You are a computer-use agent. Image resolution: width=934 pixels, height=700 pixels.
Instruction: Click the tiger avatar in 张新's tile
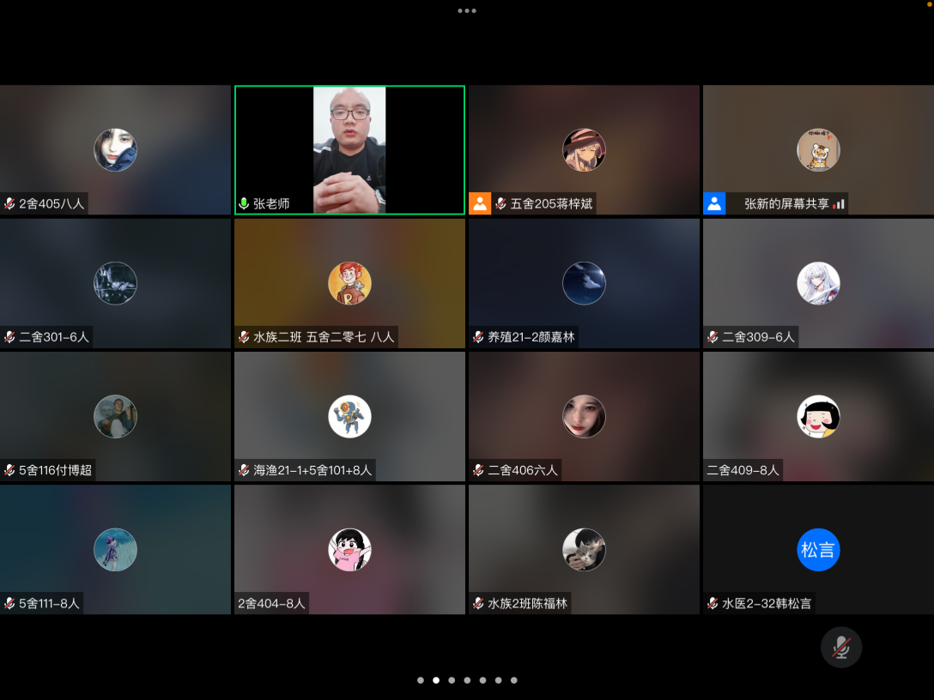coord(817,150)
